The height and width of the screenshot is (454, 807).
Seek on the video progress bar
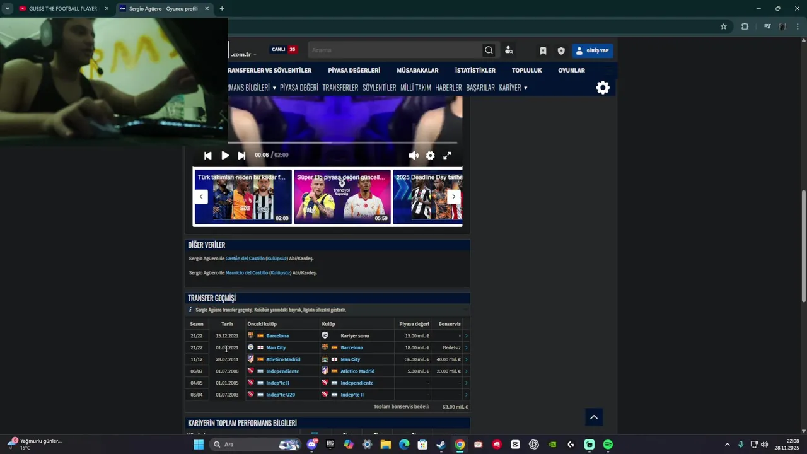tap(342, 143)
